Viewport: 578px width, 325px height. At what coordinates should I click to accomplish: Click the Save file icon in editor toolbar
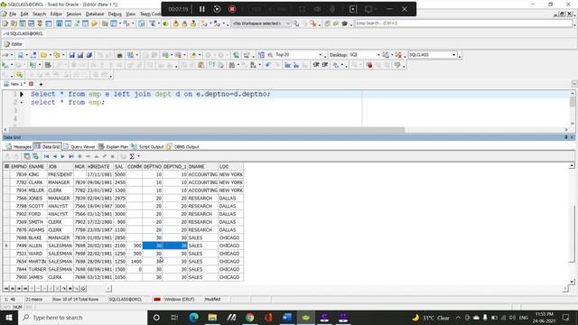[72, 55]
